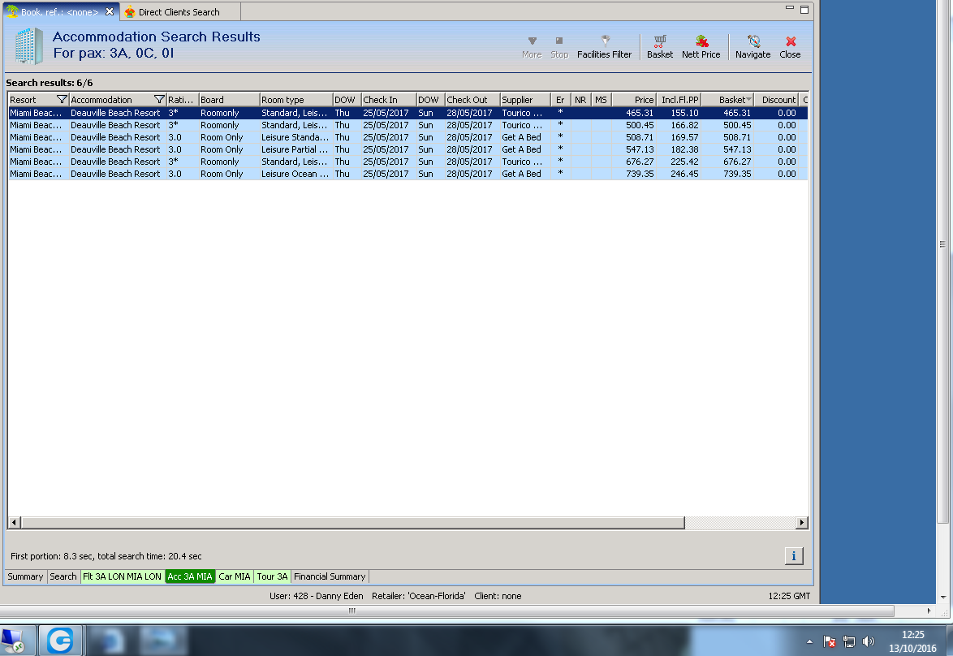
Task: Click the network tray icon
Action: pyautogui.click(x=849, y=641)
